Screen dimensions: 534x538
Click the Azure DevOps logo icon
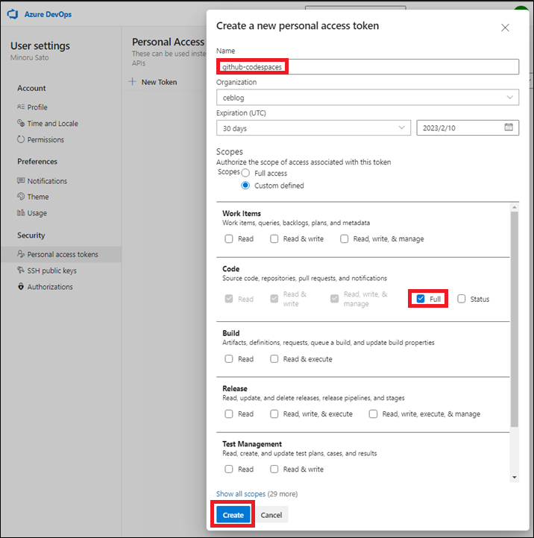[x=13, y=14]
